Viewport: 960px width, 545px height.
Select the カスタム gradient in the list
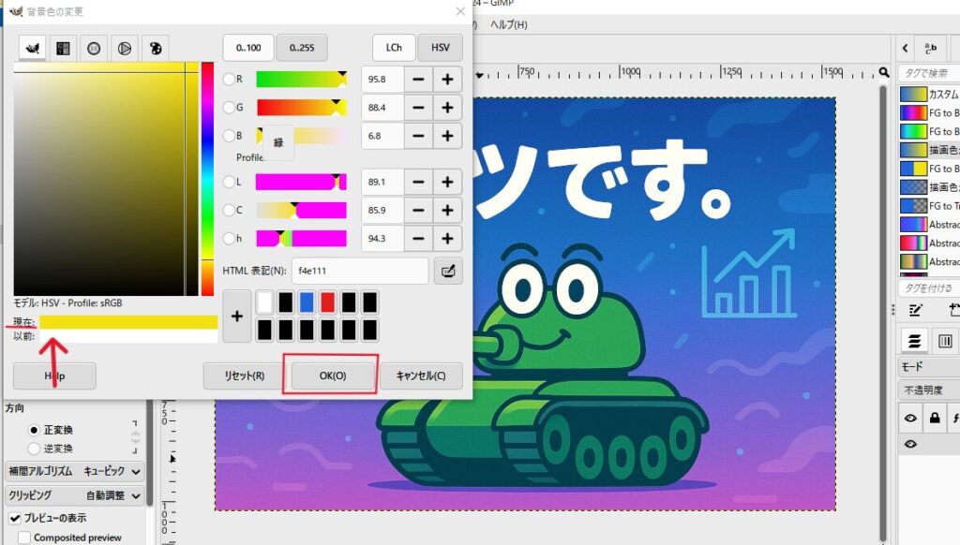[929, 95]
